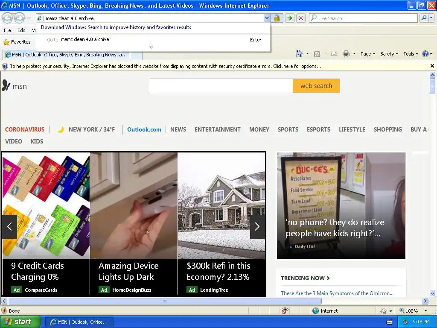Click the horizontal scrollbar right arrow
The height and width of the screenshot is (328, 437).
(425, 301)
